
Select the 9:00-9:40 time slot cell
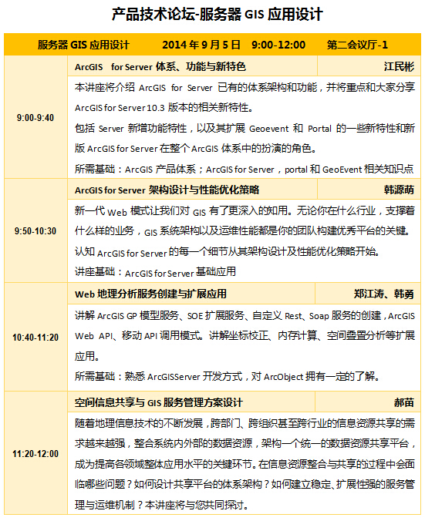tap(35, 118)
